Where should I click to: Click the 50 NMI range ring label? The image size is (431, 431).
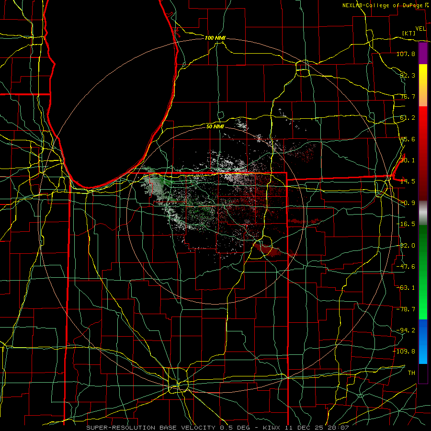point(215,126)
